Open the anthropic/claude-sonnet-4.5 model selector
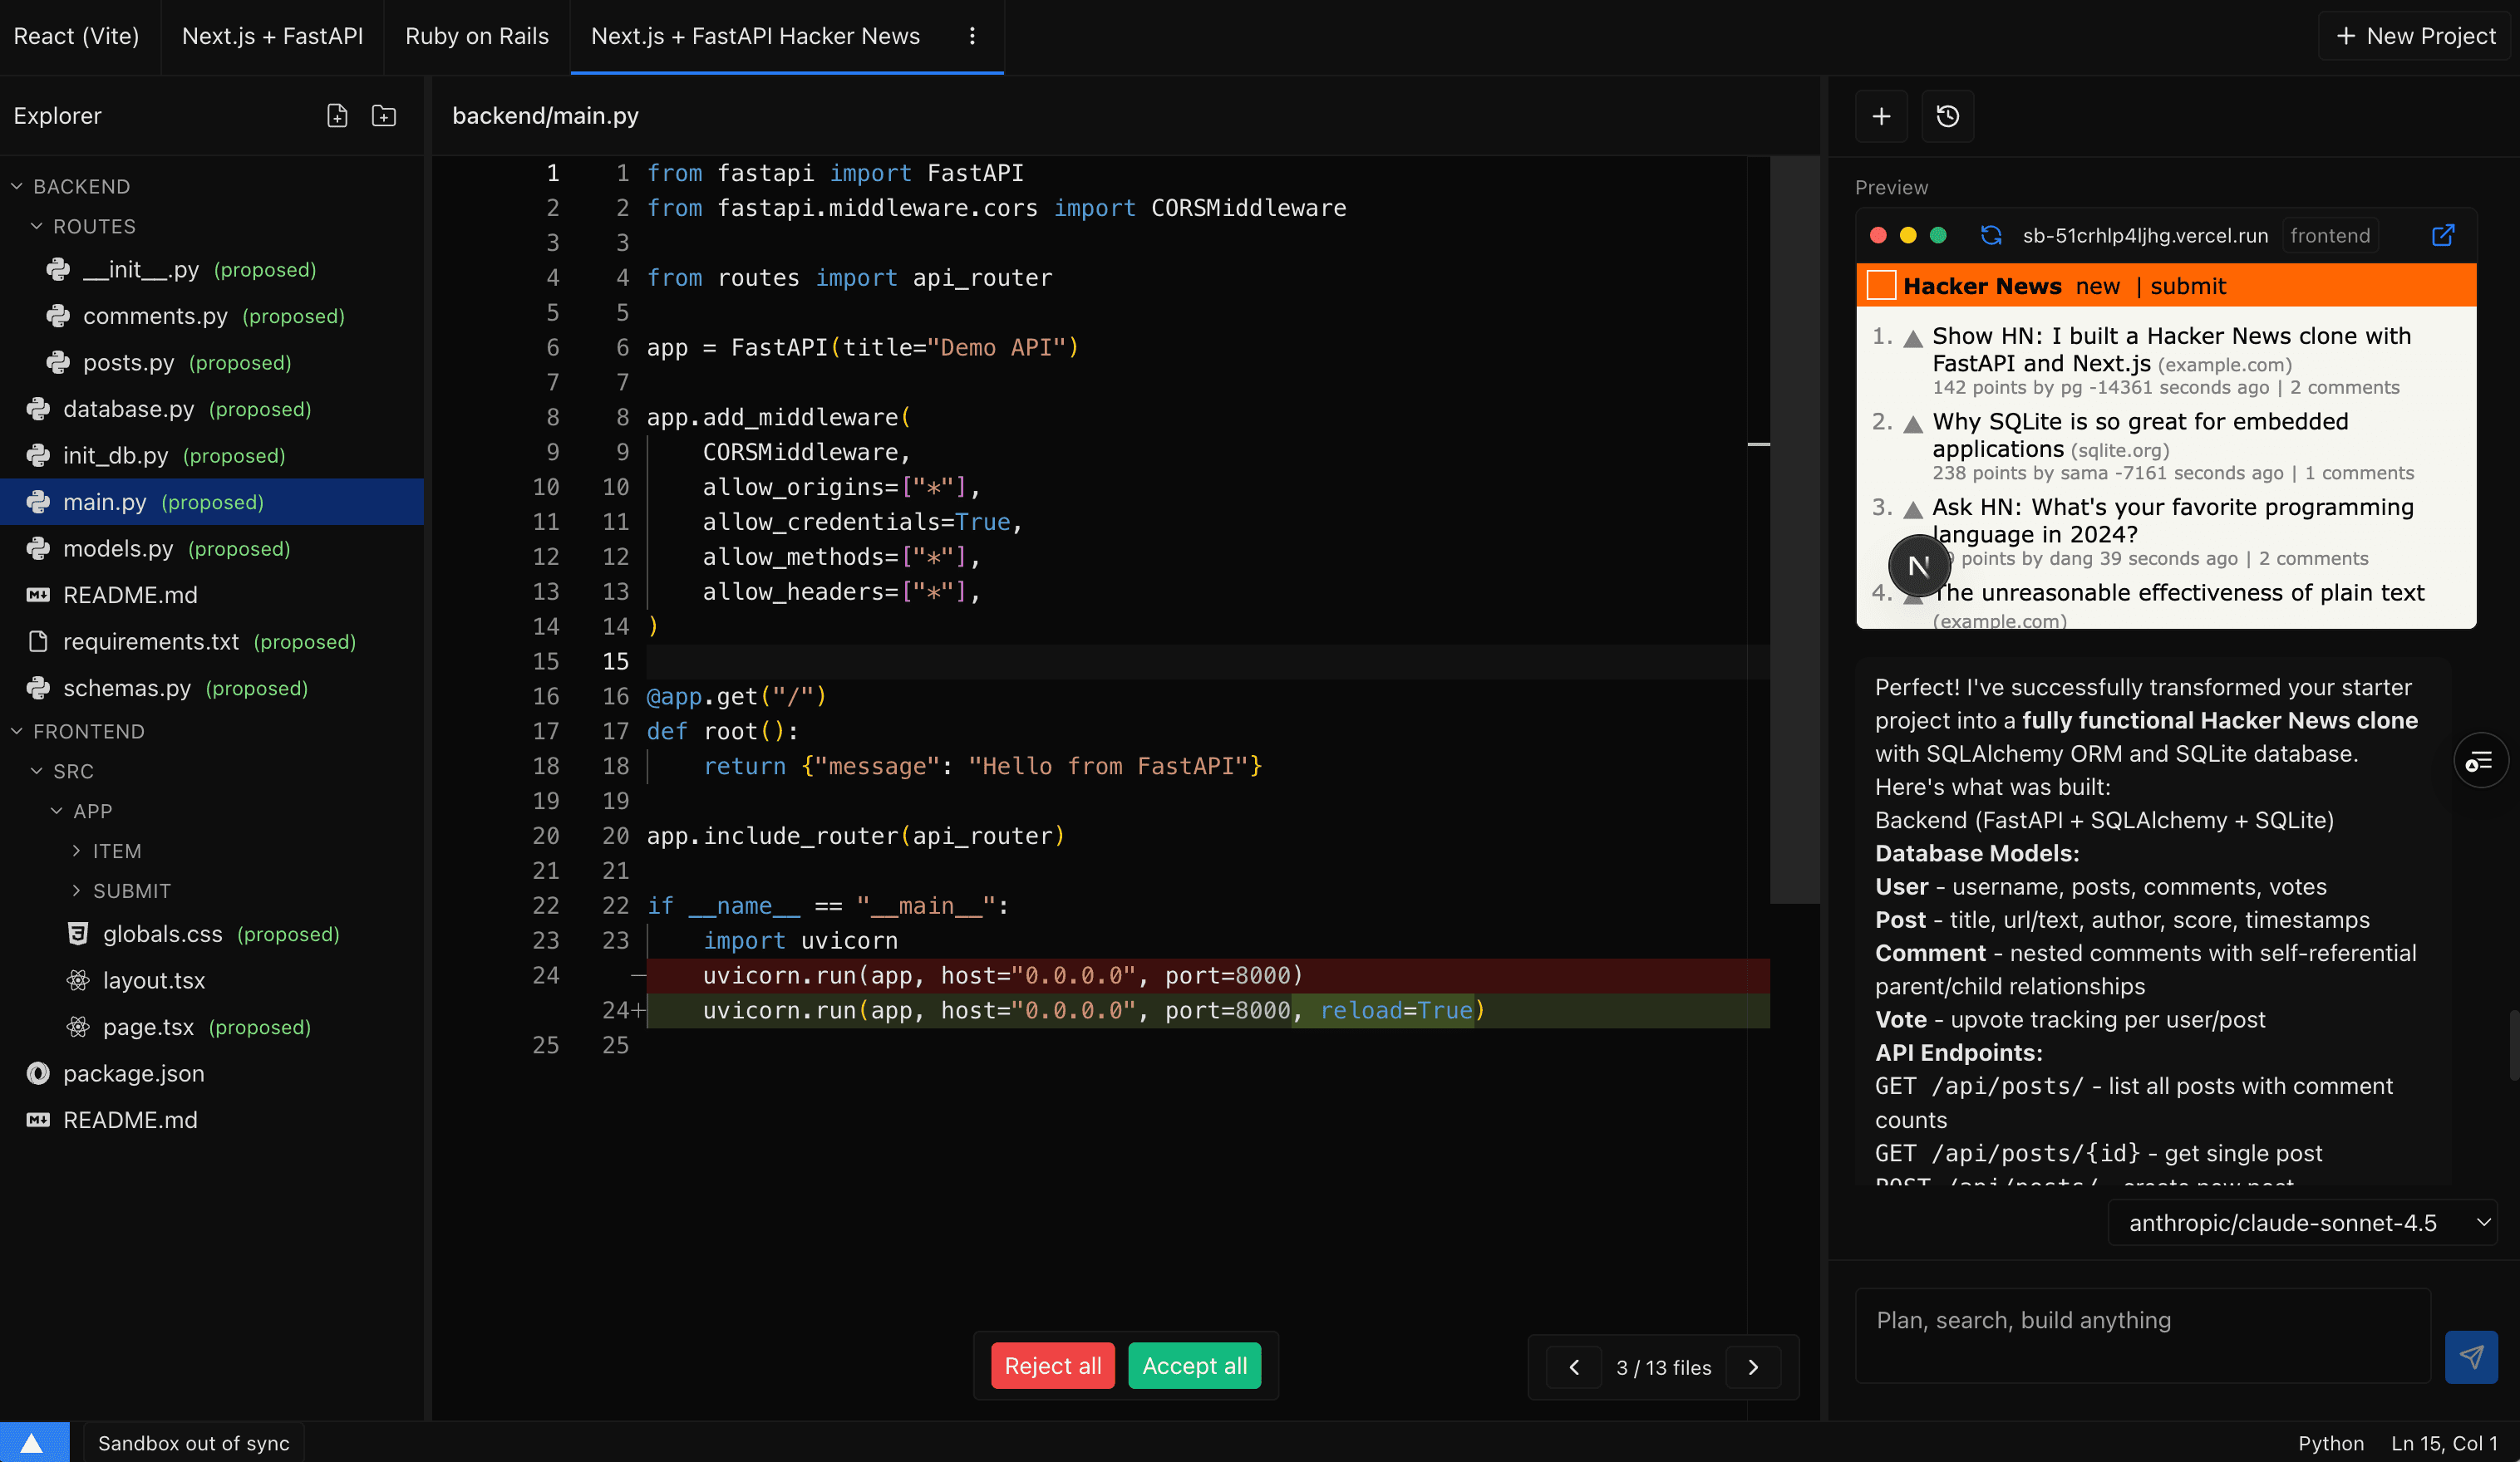The width and height of the screenshot is (2520, 1462). pyautogui.click(x=2303, y=1222)
